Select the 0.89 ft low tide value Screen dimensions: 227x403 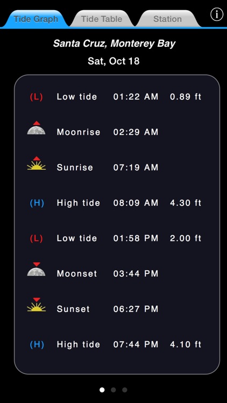186,97
